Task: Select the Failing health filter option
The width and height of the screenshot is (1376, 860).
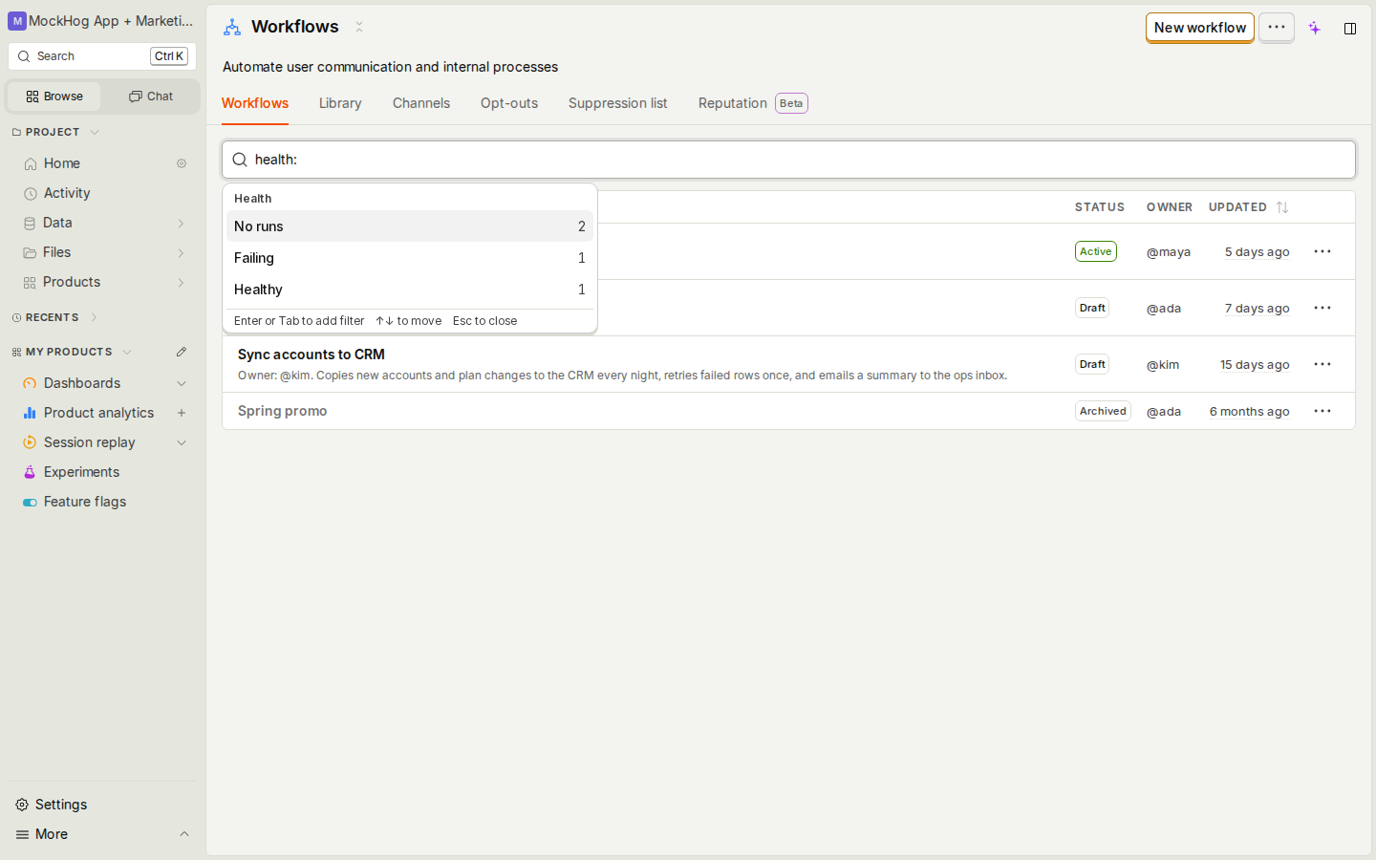Action: 410,258
